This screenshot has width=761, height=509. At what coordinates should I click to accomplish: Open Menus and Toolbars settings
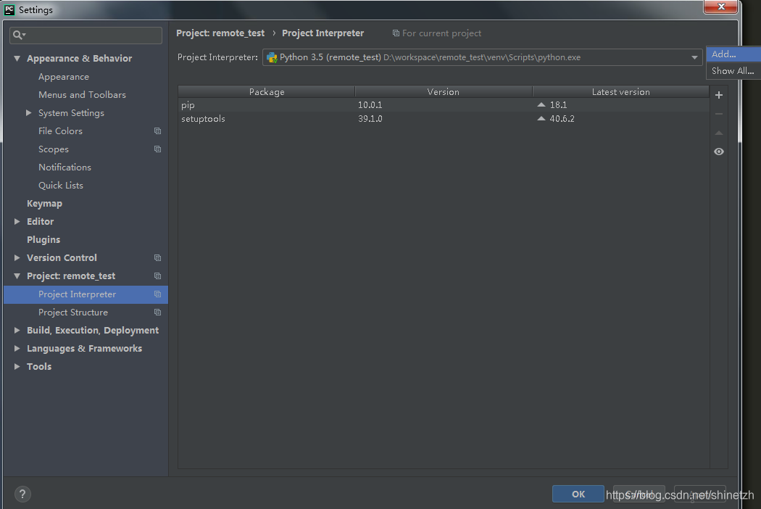click(82, 95)
